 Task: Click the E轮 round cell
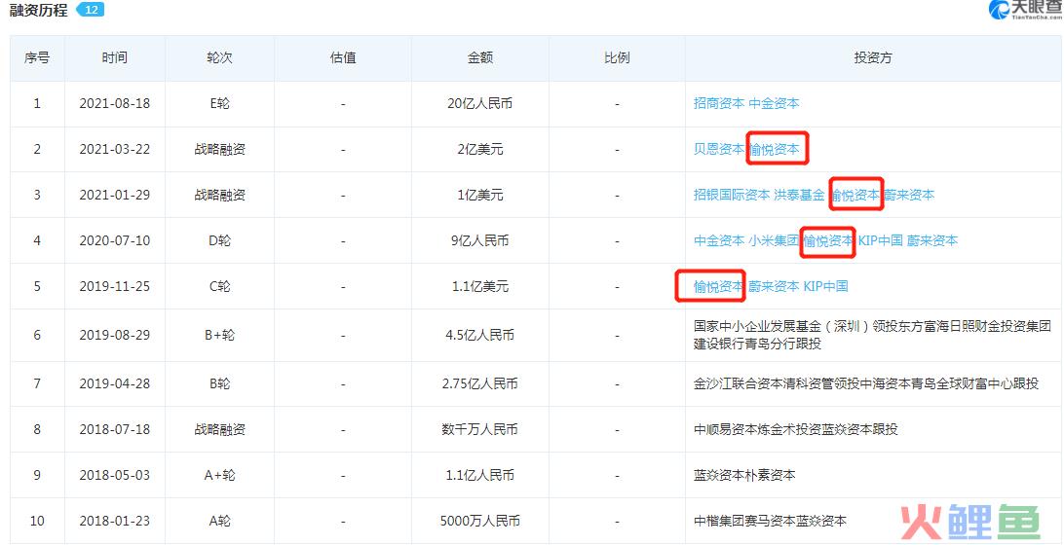(x=220, y=104)
